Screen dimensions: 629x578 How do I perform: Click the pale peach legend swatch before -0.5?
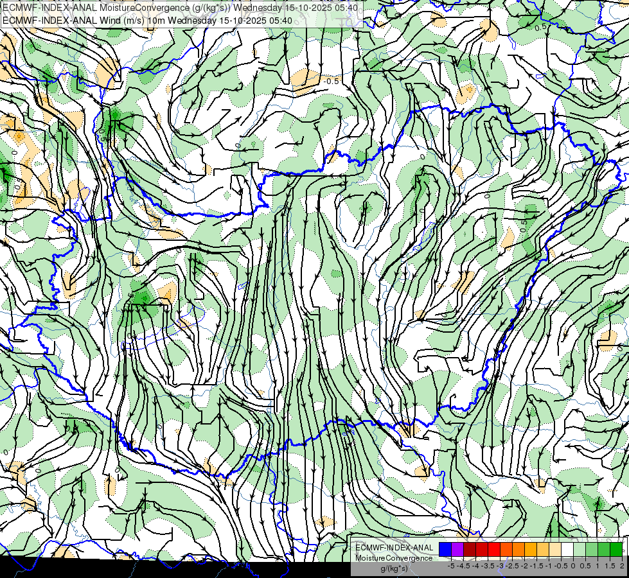[555, 549]
